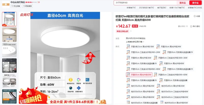Choose variant 天圆50cm 三色变光升级48W+48W
This screenshot has height=105, width=204.
click(x=144, y=69)
